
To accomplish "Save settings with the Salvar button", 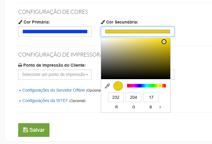I will (34, 130).
